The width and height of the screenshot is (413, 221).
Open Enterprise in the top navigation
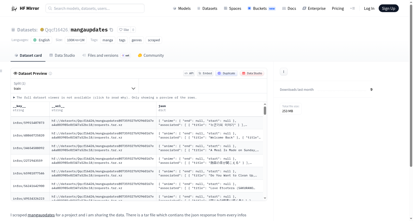pyautogui.click(x=314, y=9)
